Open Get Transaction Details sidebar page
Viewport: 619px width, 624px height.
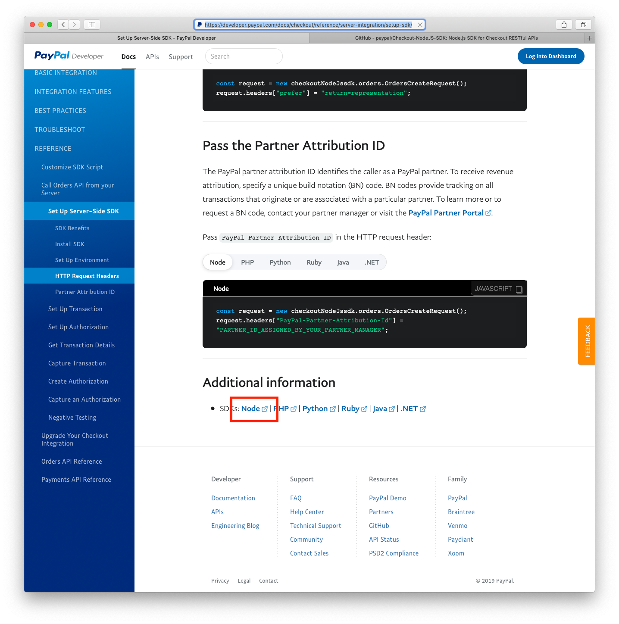81,345
